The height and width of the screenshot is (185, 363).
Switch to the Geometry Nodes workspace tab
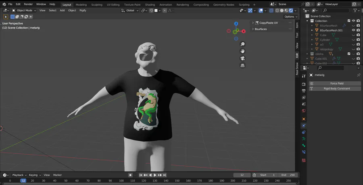click(223, 4)
